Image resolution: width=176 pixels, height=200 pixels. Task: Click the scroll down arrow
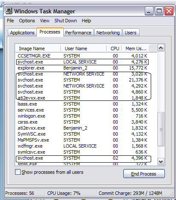[161, 162]
